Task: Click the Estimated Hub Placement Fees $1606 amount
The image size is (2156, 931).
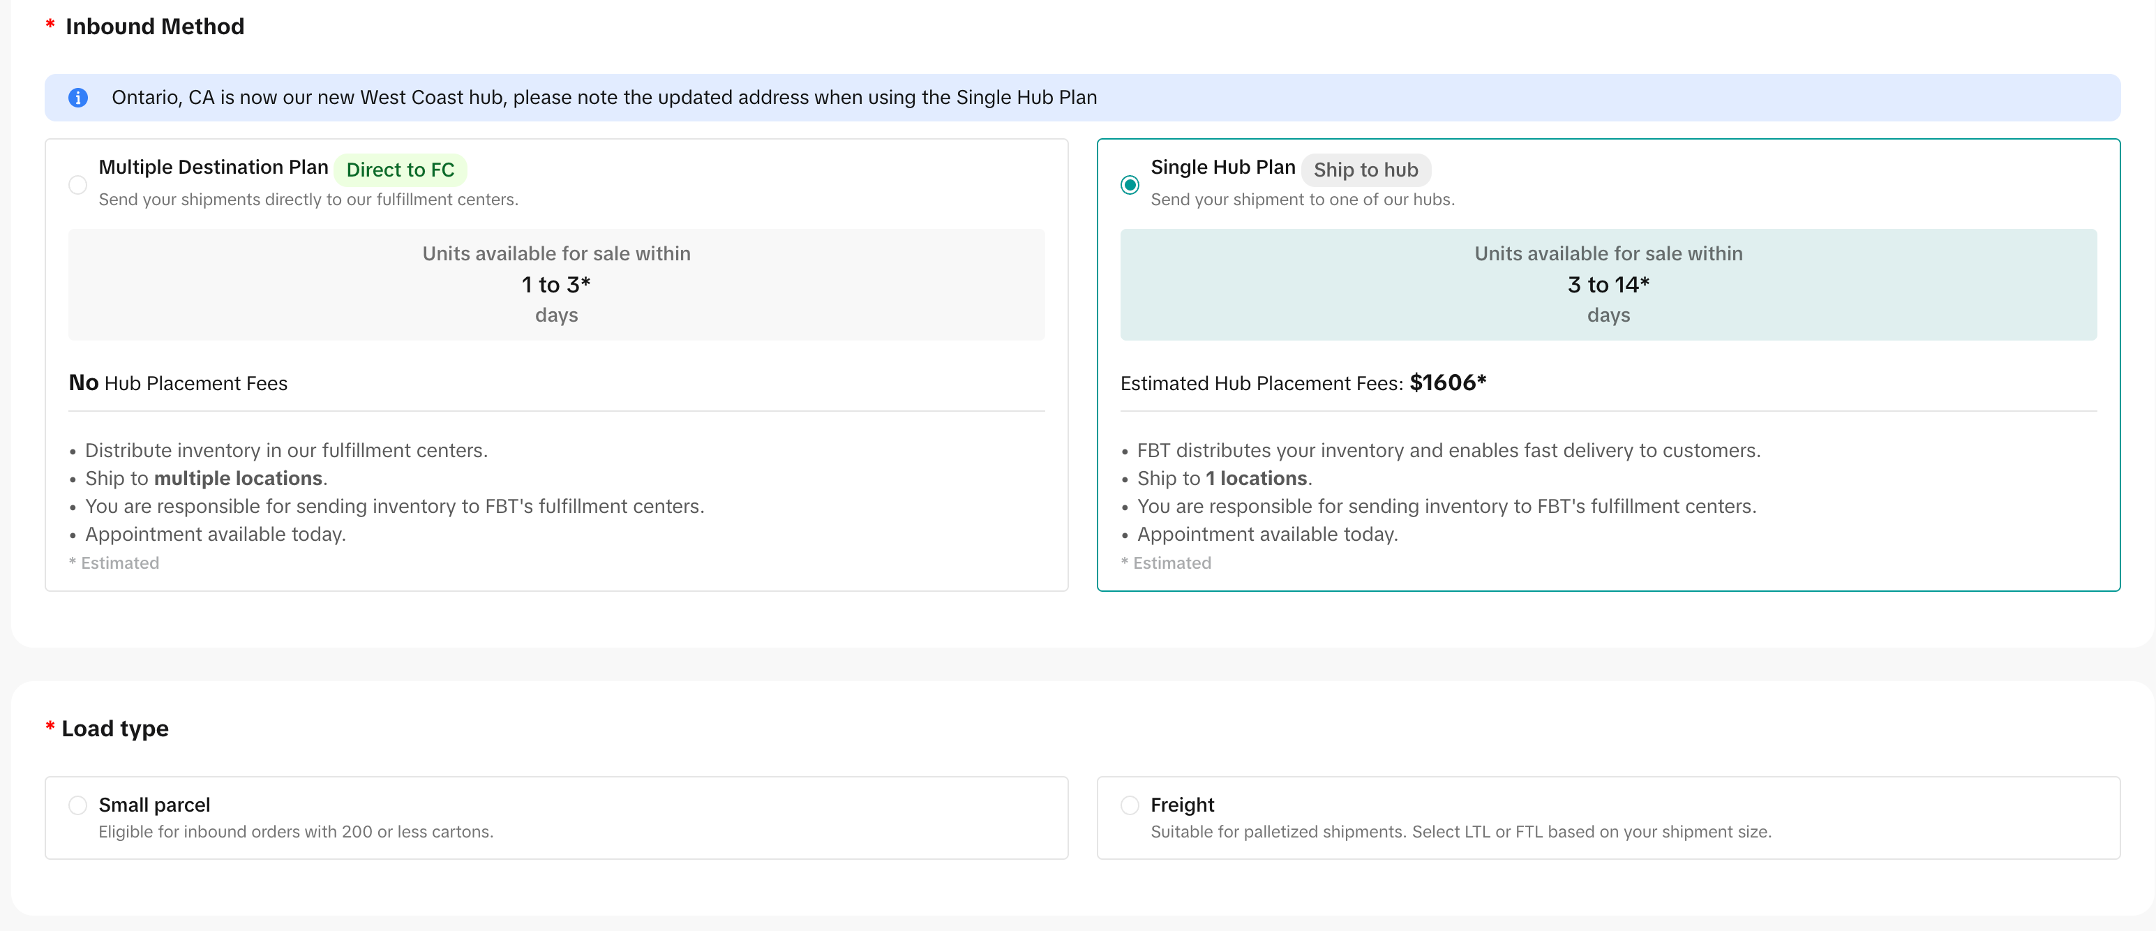Action: pyautogui.click(x=1447, y=382)
